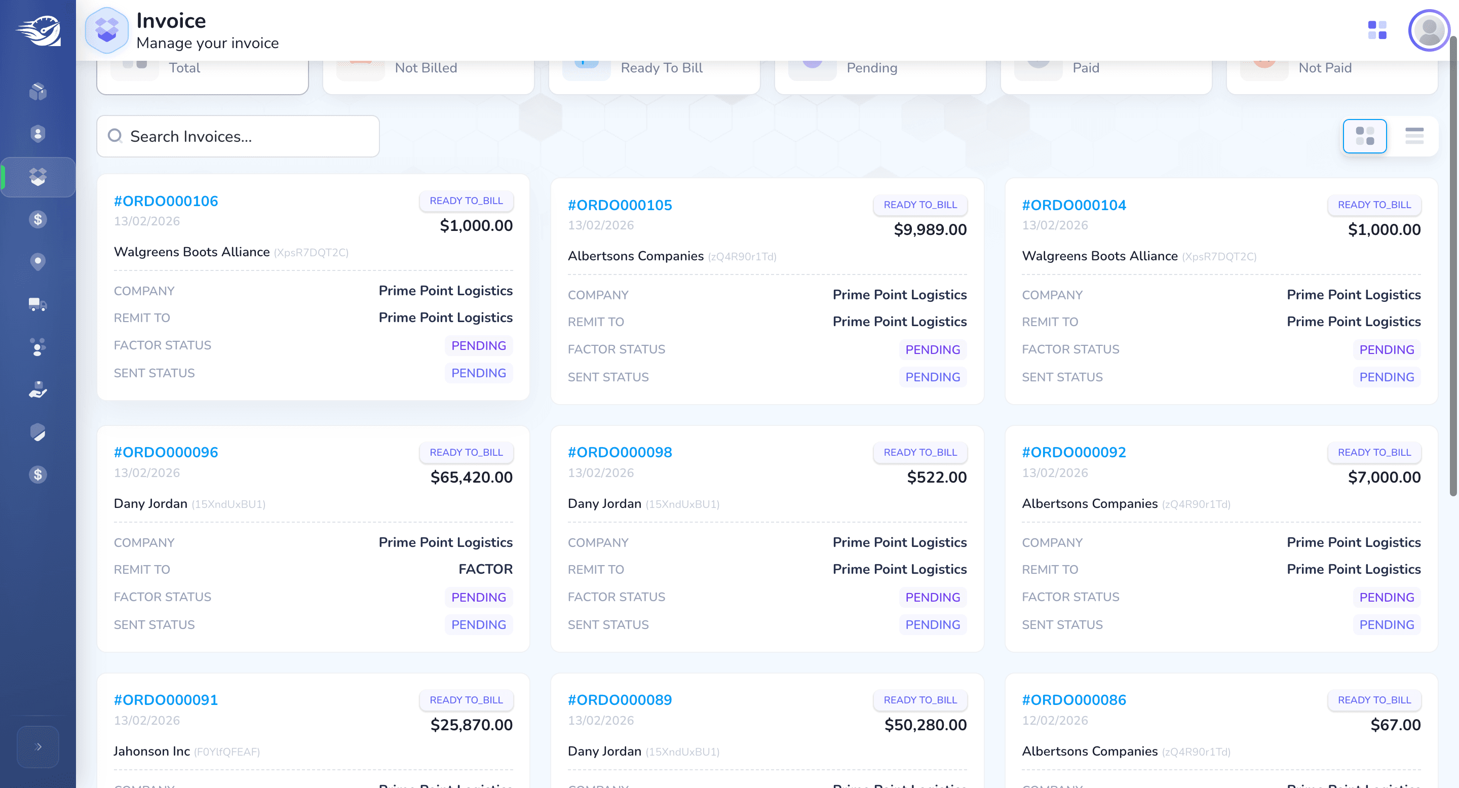The image size is (1459, 788).
Task: Open invoice #ORDO000086
Action: [x=1074, y=700]
